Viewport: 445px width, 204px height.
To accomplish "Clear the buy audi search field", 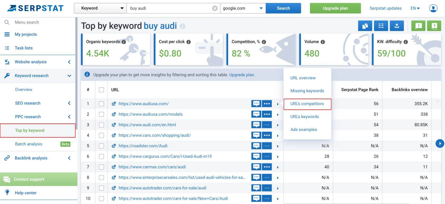I will (x=215, y=8).
